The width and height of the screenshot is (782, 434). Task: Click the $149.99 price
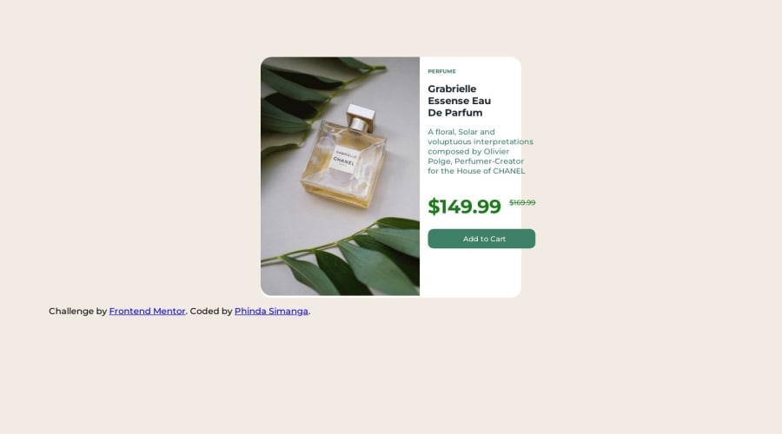pyautogui.click(x=464, y=207)
